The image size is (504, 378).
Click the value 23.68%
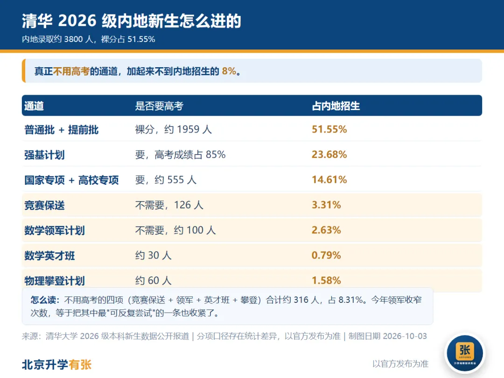329,154
